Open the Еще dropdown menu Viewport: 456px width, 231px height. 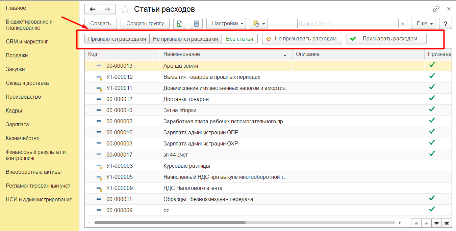pyautogui.click(x=423, y=24)
